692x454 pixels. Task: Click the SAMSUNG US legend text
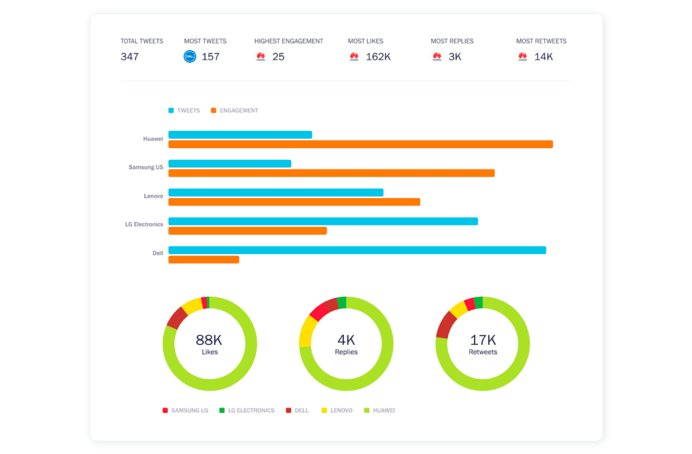(190, 410)
